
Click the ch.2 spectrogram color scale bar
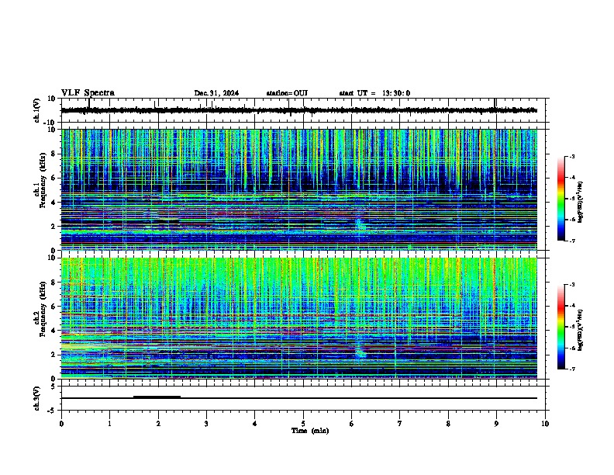click(561, 327)
